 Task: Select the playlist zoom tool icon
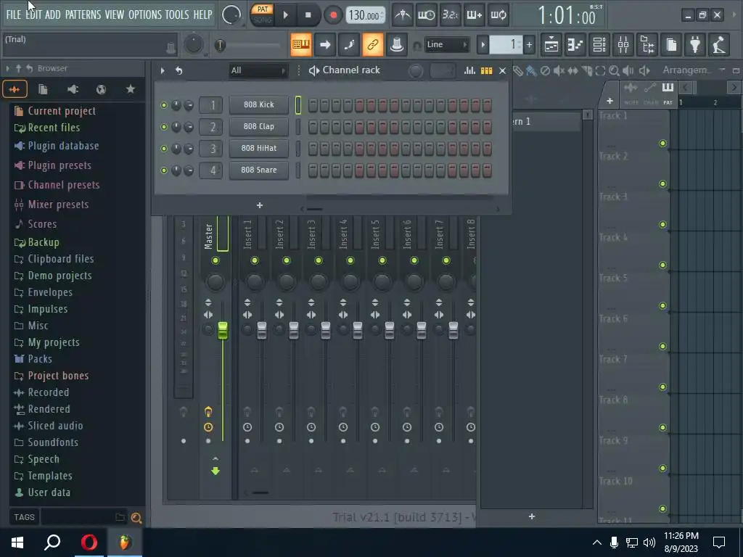point(614,71)
